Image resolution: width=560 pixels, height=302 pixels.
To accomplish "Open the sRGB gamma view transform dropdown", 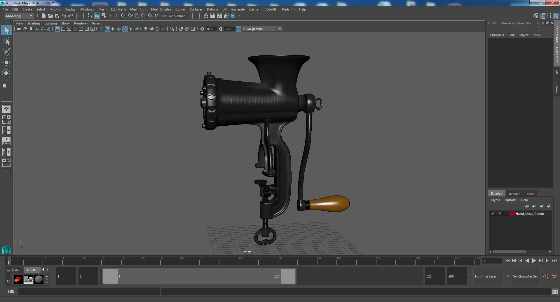I will pyautogui.click(x=262, y=29).
